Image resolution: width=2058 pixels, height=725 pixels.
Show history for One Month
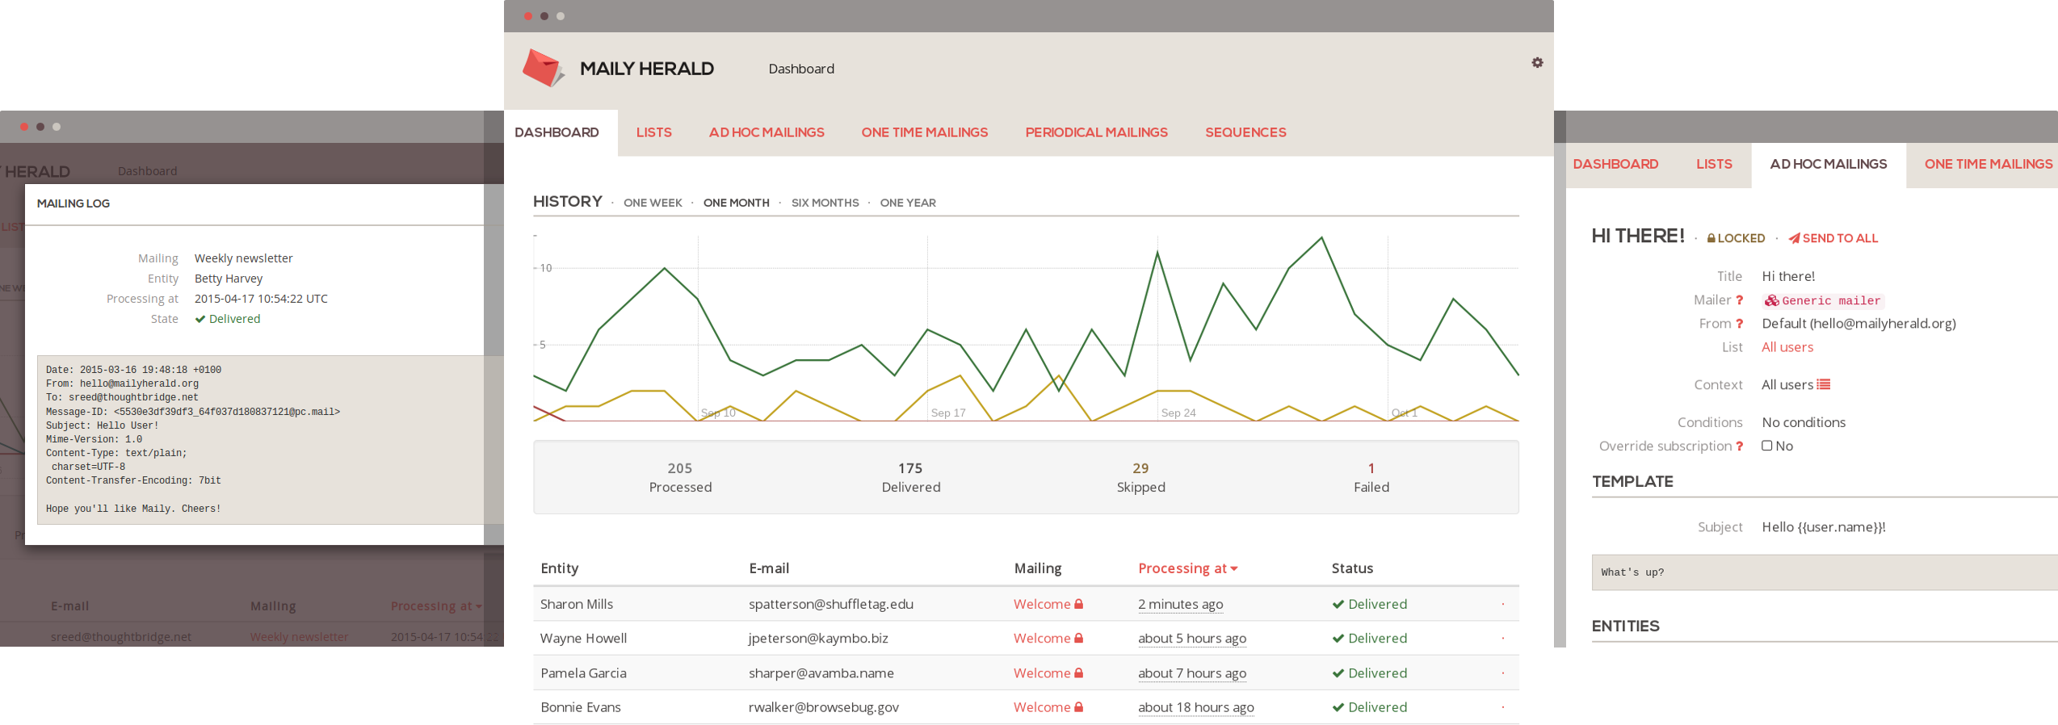[736, 203]
